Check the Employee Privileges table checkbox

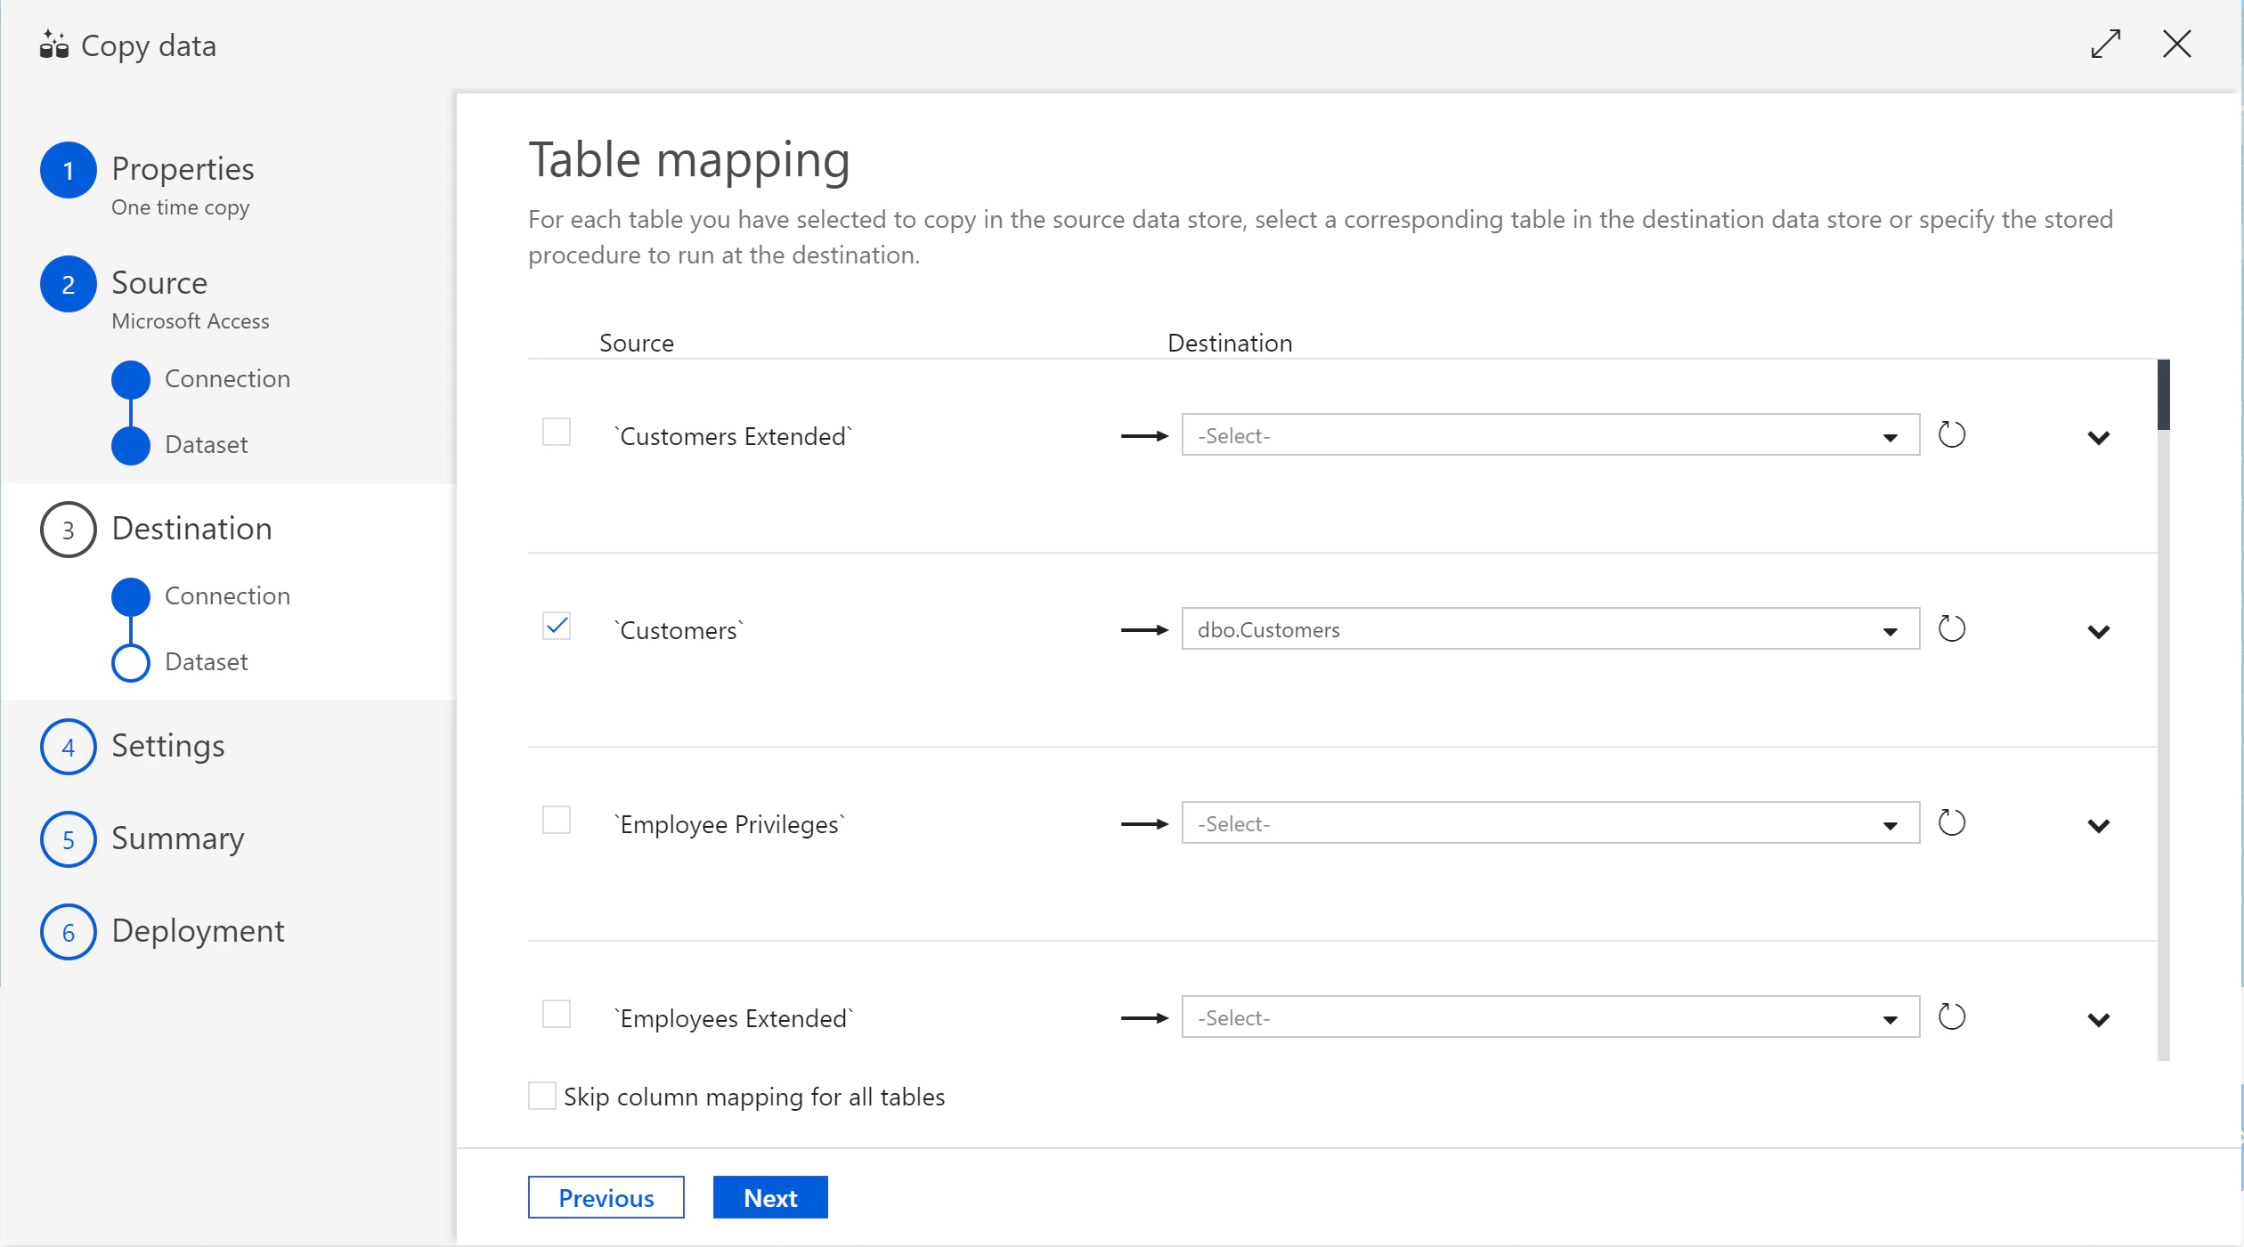click(557, 821)
